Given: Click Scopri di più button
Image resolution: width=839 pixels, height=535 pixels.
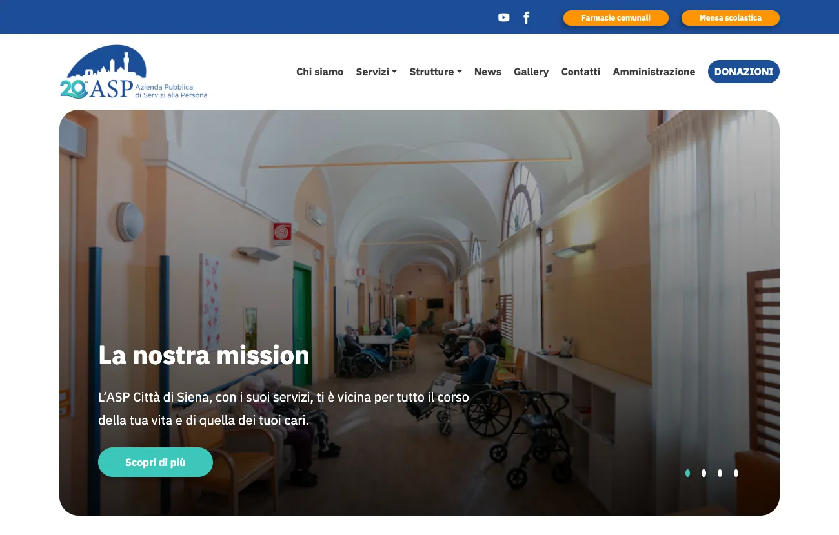Looking at the screenshot, I should [x=156, y=462].
